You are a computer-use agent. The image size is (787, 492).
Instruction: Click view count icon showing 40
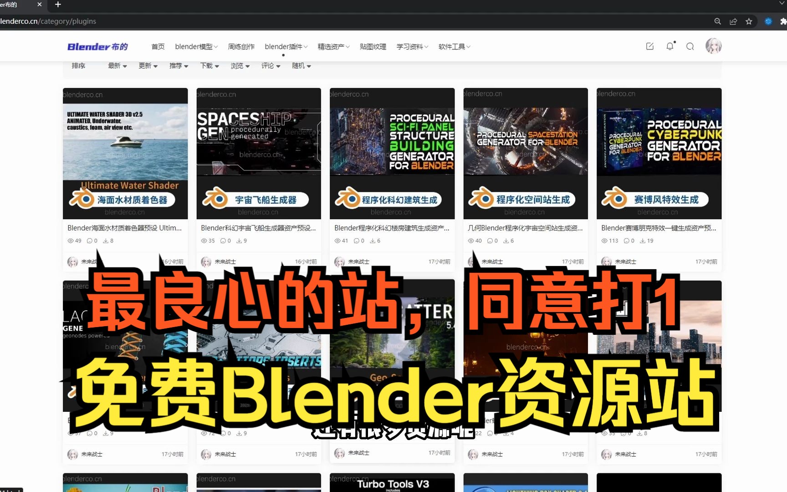[471, 241]
